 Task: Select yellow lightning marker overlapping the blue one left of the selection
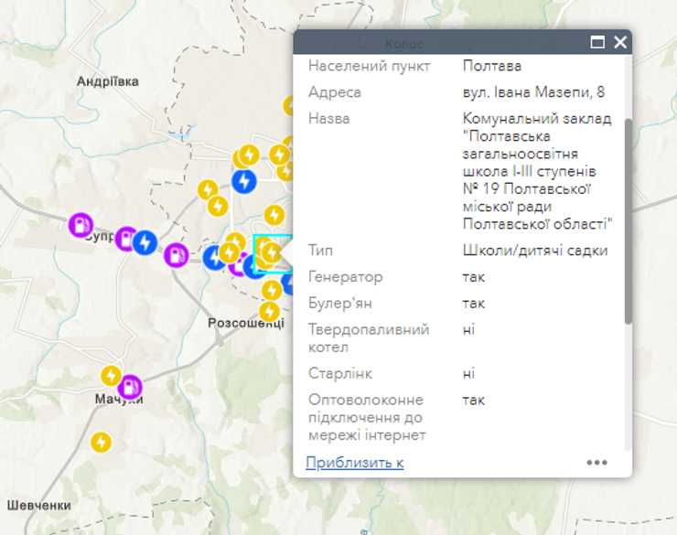[x=230, y=252]
